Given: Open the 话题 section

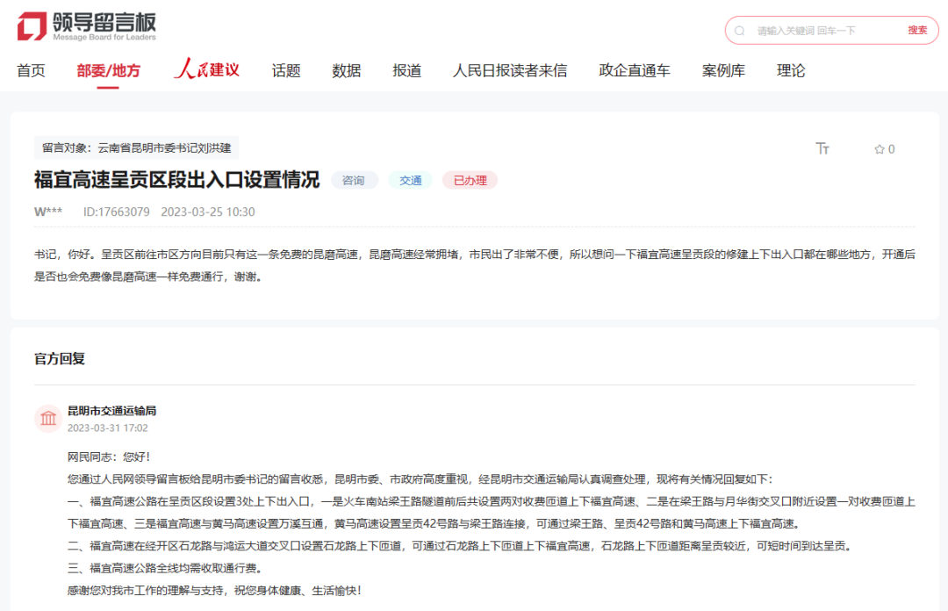Looking at the screenshot, I should point(286,70).
